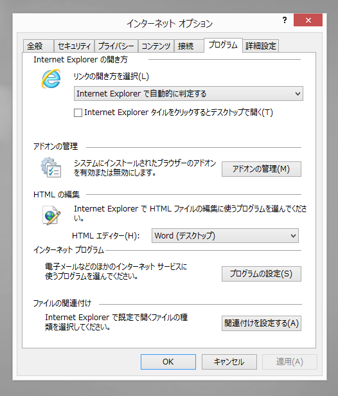The width and height of the screenshot is (338, 396).
Task: Open the 'リンクの開き方を選択' dropdown
Action: tap(188, 94)
